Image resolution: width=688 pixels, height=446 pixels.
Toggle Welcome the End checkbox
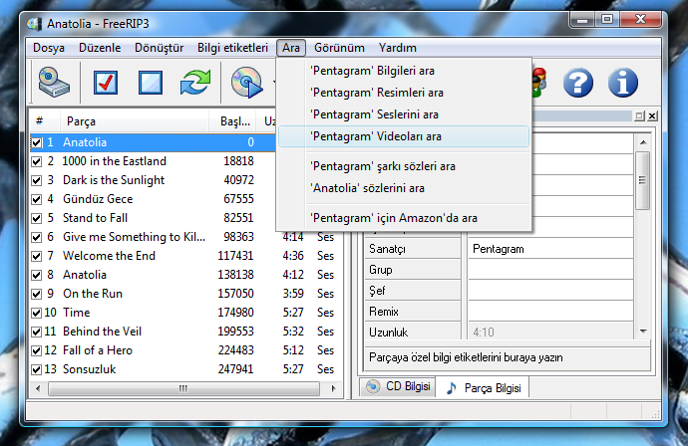(37, 256)
